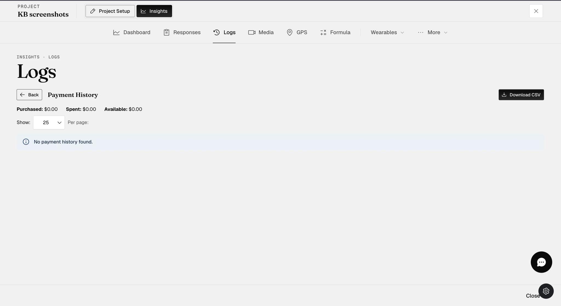Image resolution: width=561 pixels, height=306 pixels.
Task: Open the Project Setup view
Action: pyautogui.click(x=110, y=11)
